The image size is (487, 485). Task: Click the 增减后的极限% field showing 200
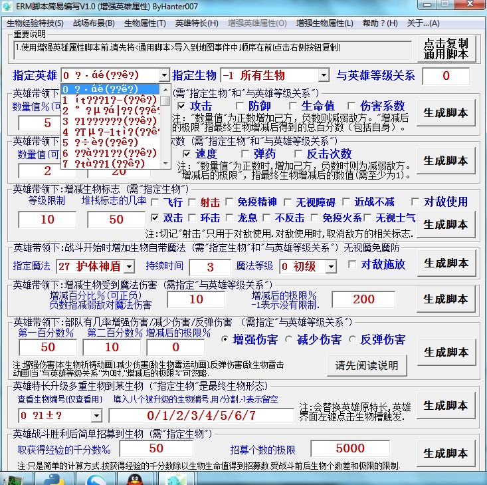click(x=363, y=299)
